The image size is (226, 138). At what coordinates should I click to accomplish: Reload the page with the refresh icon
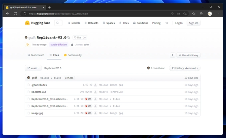tap(15, 14)
